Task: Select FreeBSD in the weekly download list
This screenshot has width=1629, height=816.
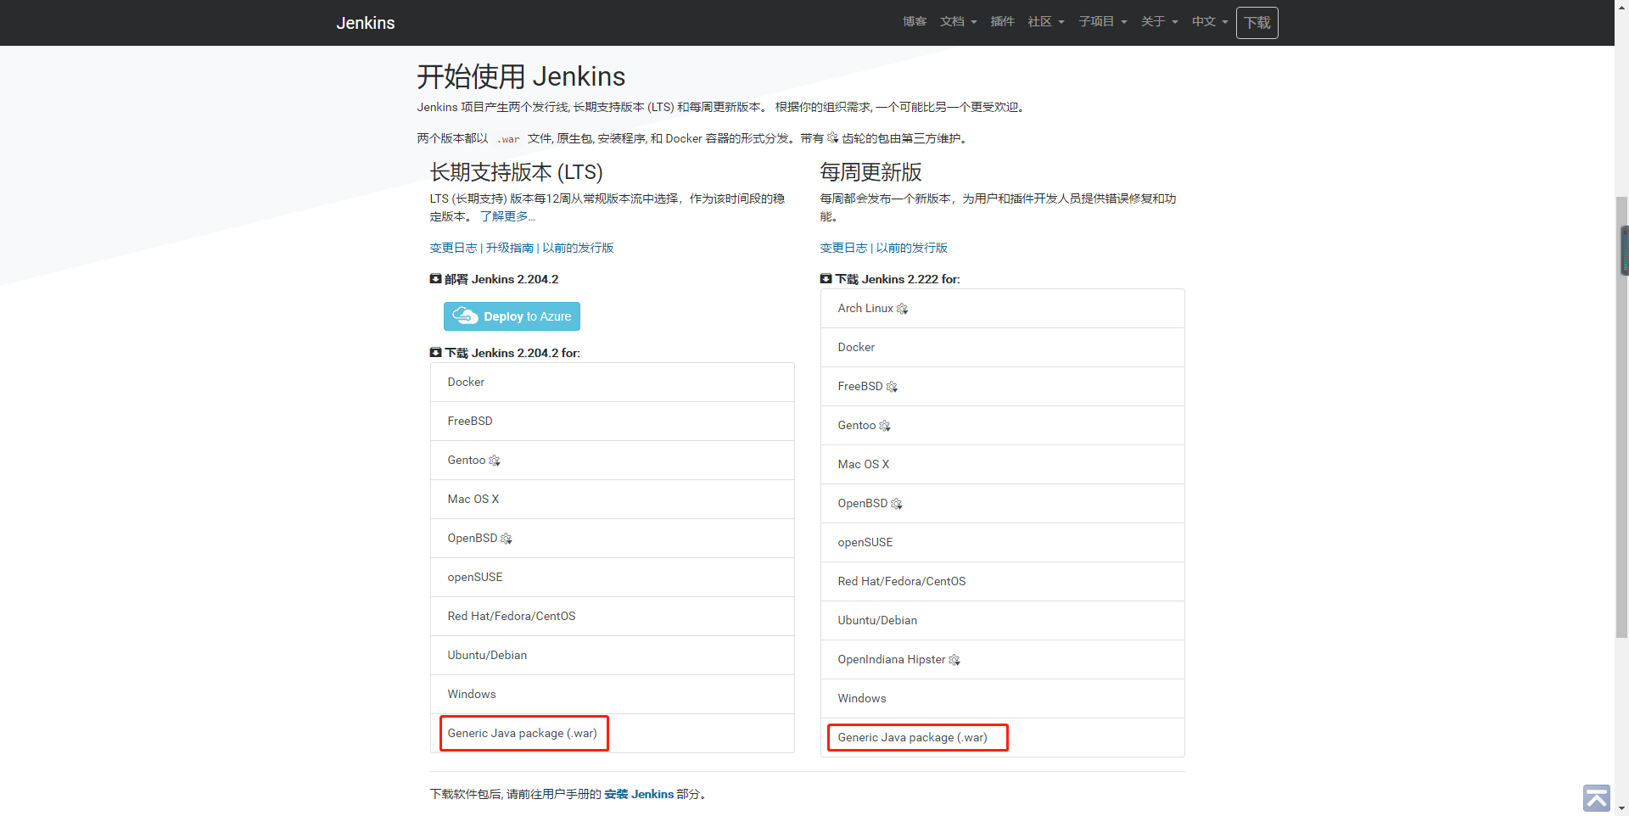Action: pyautogui.click(x=1002, y=387)
